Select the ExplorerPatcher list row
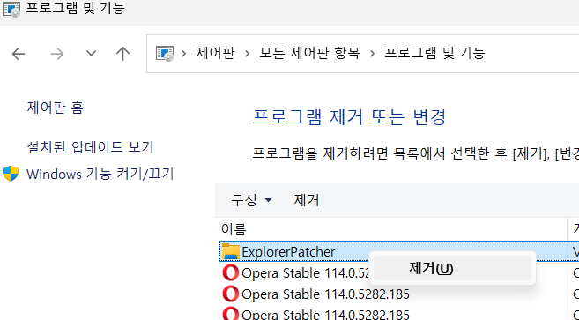Viewport: 579px width, 320px height. click(399, 251)
